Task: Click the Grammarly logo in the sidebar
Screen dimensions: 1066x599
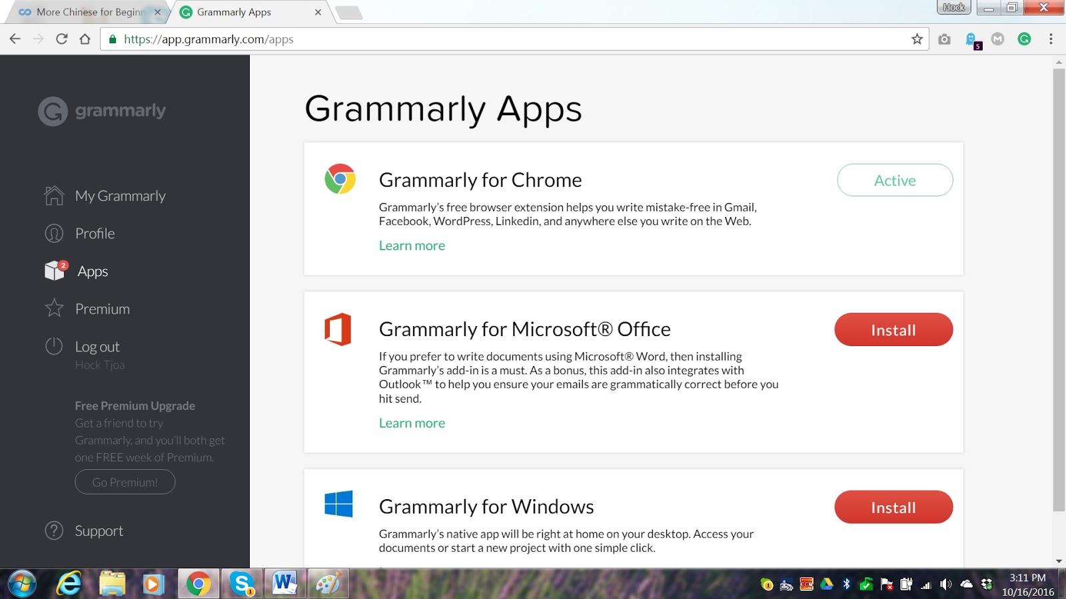Action: pos(102,111)
